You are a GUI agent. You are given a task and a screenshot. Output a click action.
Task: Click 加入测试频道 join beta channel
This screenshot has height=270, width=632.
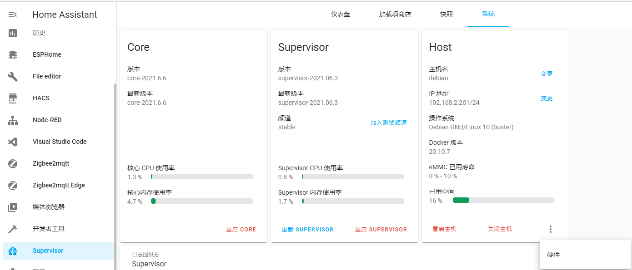click(x=389, y=123)
